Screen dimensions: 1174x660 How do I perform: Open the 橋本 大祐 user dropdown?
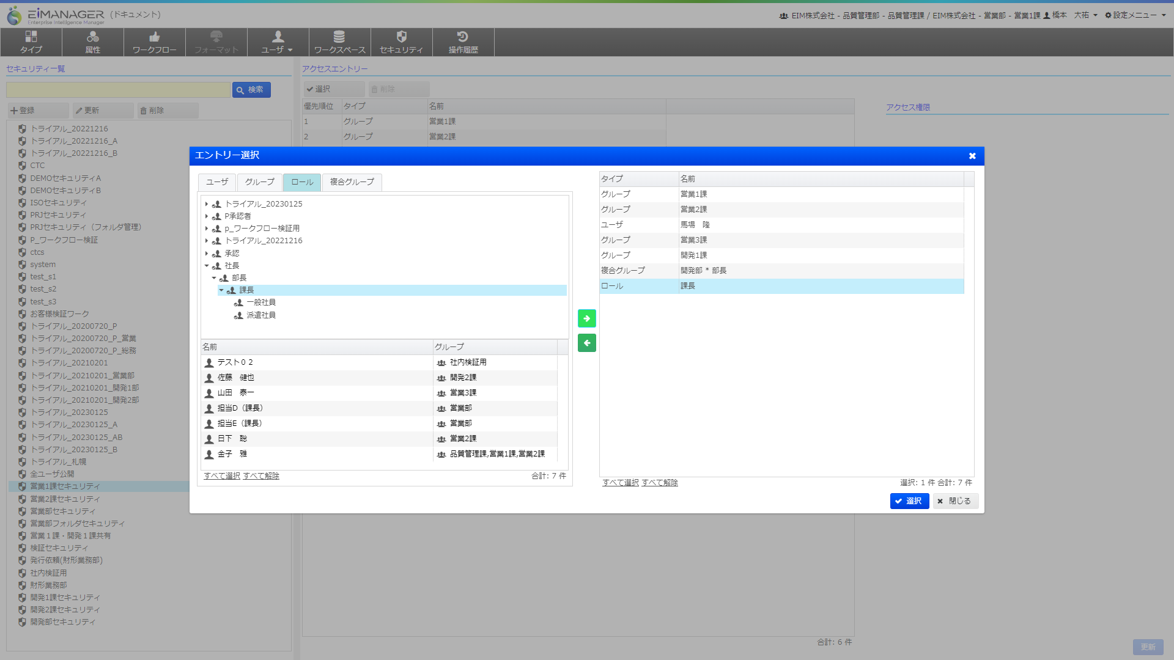(x=1070, y=15)
